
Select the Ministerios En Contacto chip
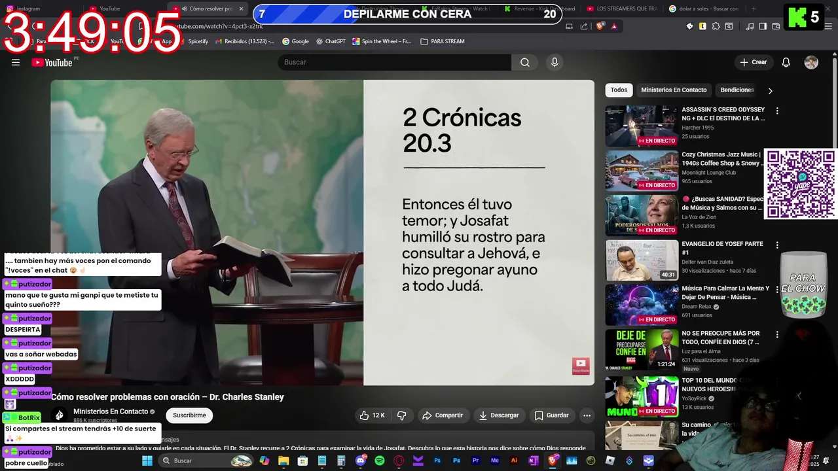point(674,90)
